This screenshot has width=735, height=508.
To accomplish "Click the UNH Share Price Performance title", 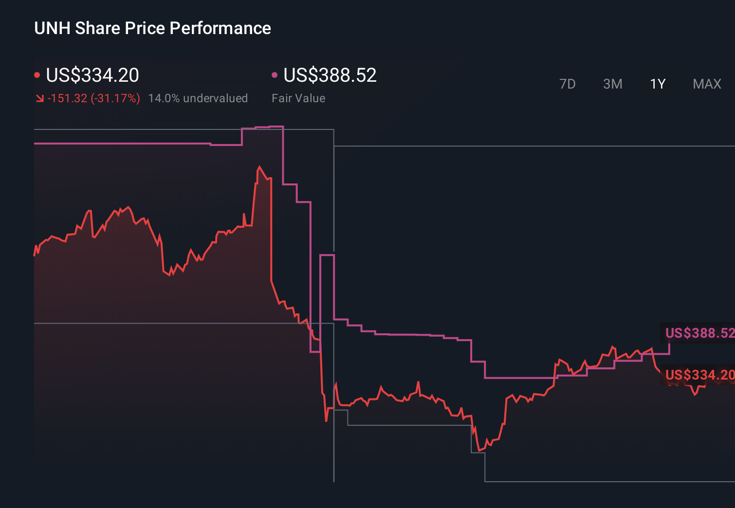I will 152,28.
